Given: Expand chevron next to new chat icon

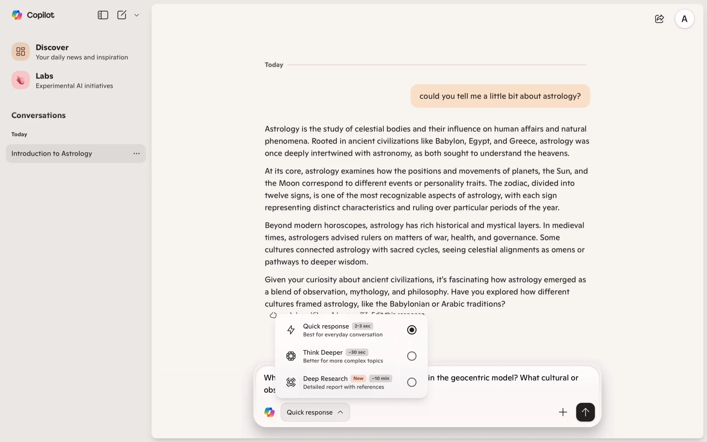Looking at the screenshot, I should click(x=137, y=15).
